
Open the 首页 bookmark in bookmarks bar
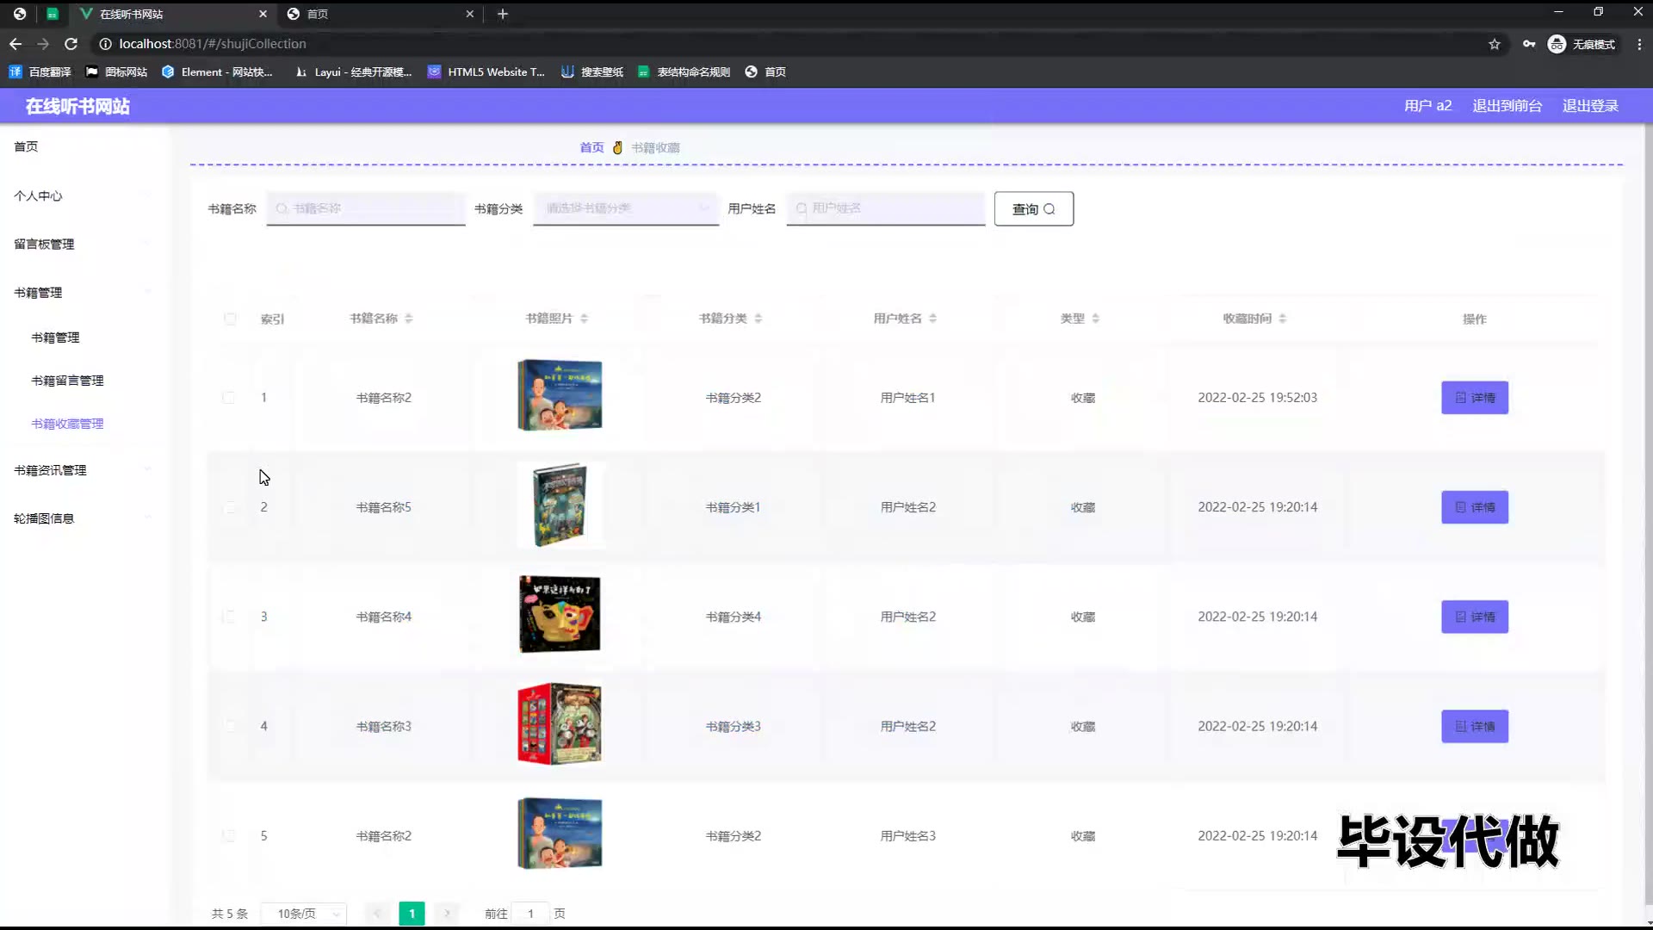[x=765, y=72]
